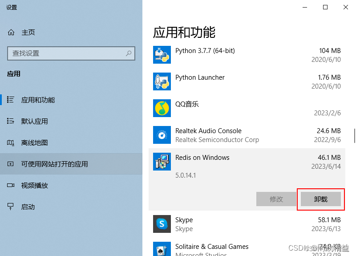Click Realtek Semiconductor Corp publisher text
The height and width of the screenshot is (256, 356).
(217, 140)
